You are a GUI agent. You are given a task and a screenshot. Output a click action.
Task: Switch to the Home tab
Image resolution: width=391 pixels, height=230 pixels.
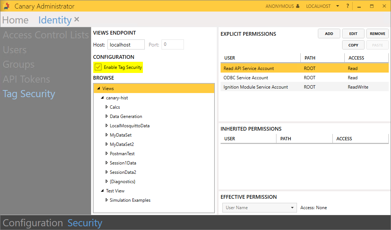pos(15,20)
